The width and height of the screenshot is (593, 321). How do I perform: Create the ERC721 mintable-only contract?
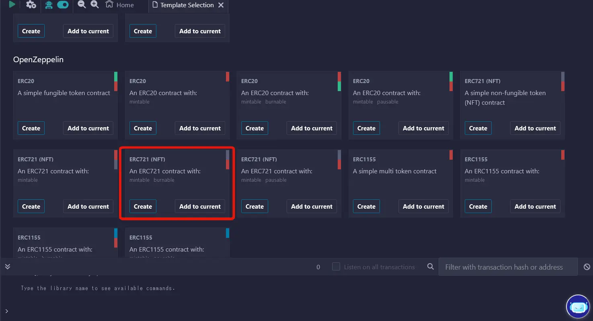coord(31,207)
